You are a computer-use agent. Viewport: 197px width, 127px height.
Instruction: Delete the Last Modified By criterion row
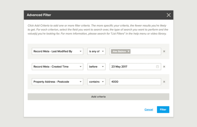(164, 51)
